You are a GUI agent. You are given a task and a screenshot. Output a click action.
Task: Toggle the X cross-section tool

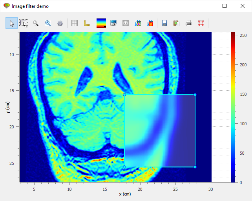138,23
